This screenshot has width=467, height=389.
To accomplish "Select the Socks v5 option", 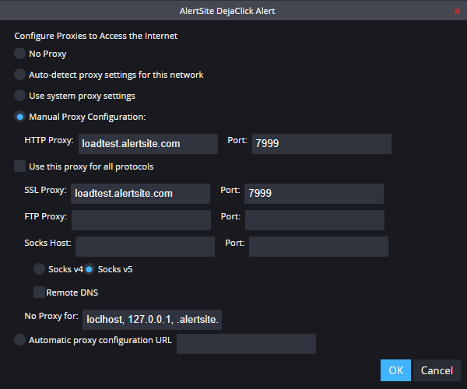I will [x=89, y=269].
